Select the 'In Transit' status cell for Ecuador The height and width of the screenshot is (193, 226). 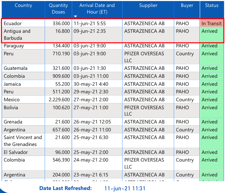tap(211, 24)
